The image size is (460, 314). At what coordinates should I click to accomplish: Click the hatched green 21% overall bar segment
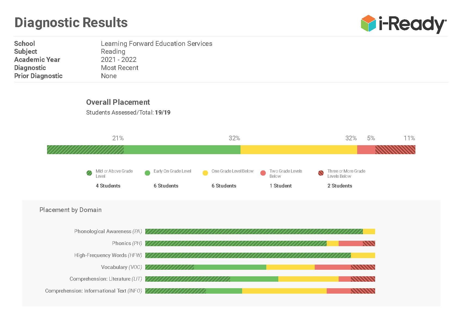[x=85, y=150]
